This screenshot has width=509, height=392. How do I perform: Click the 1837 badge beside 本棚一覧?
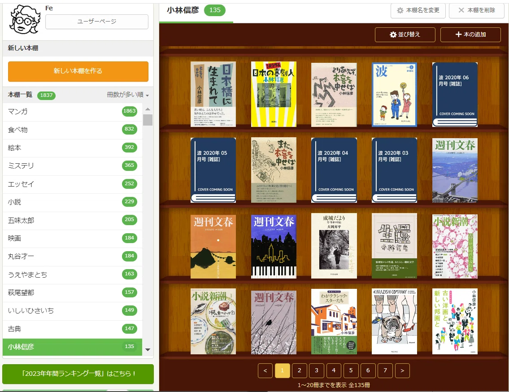47,95
